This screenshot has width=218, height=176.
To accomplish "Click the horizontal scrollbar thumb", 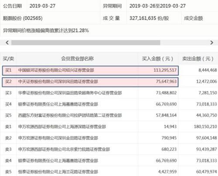I will (x=86, y=43).
